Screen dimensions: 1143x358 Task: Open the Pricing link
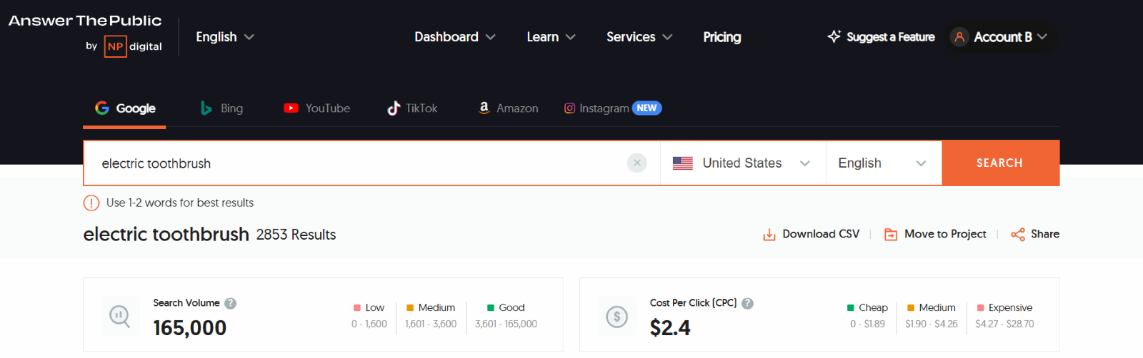pos(722,37)
